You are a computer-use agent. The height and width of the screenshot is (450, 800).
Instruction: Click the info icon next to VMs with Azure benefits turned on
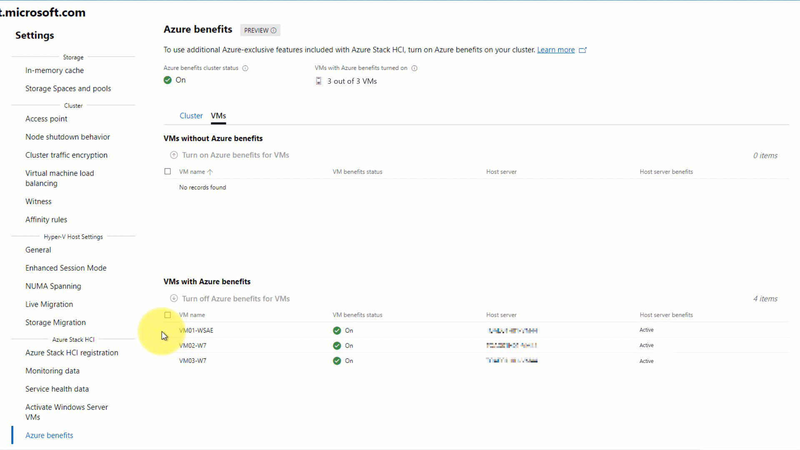[414, 67]
